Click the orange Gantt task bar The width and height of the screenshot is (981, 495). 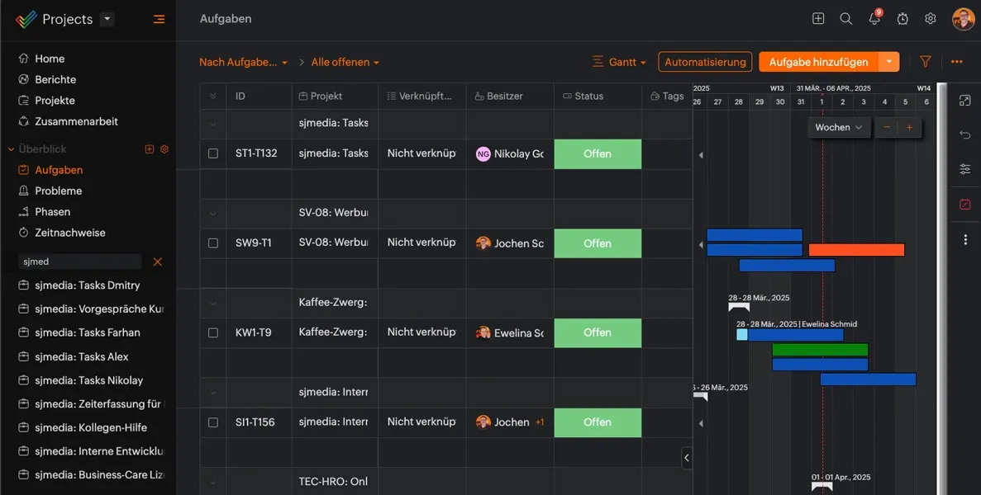[x=856, y=250]
